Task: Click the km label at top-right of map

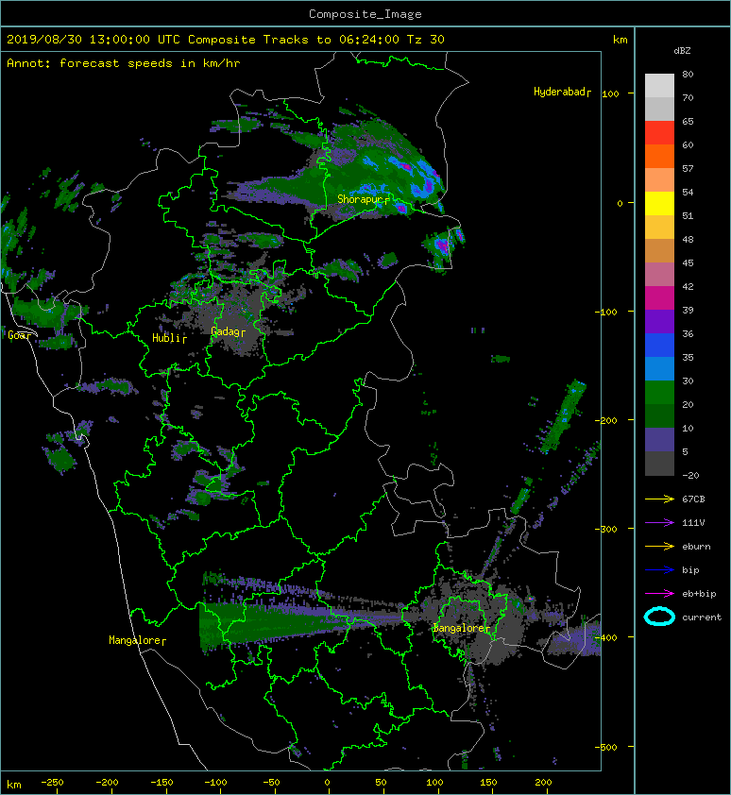Action: tap(620, 40)
